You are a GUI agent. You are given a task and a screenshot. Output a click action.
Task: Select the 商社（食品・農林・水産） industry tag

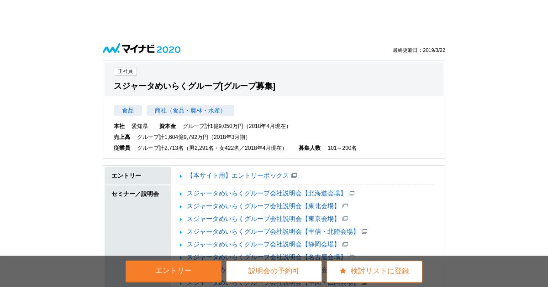[190, 111]
